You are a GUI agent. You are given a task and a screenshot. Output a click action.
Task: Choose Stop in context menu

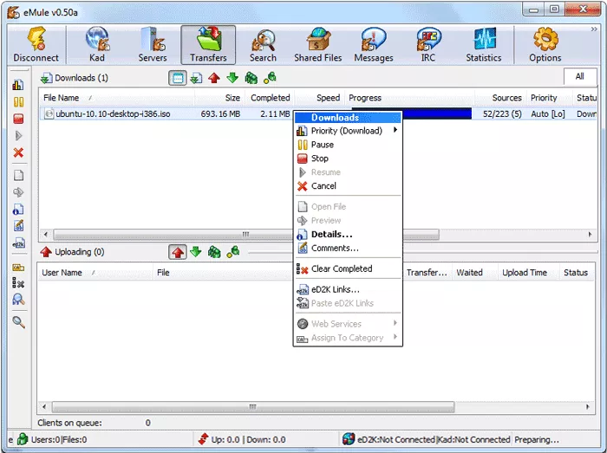pyautogui.click(x=347, y=159)
